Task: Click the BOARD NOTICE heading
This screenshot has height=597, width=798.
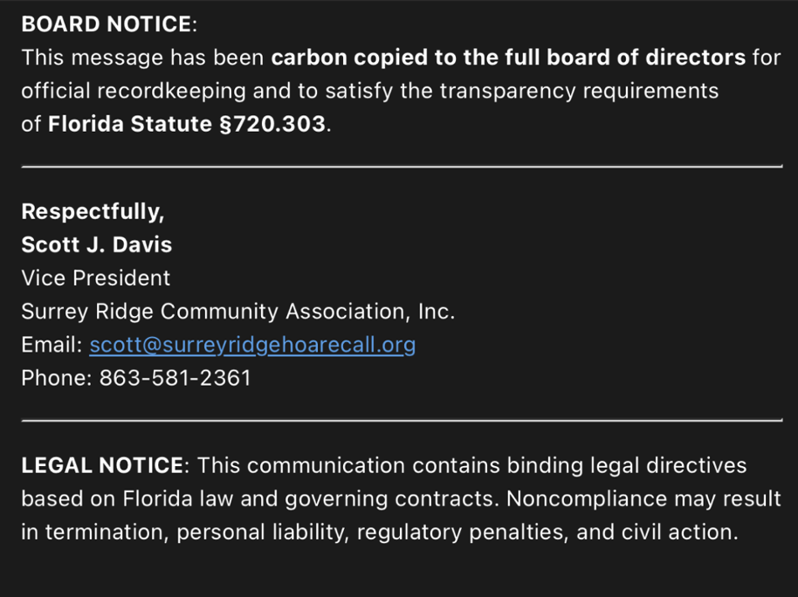Action: pyautogui.click(x=107, y=24)
